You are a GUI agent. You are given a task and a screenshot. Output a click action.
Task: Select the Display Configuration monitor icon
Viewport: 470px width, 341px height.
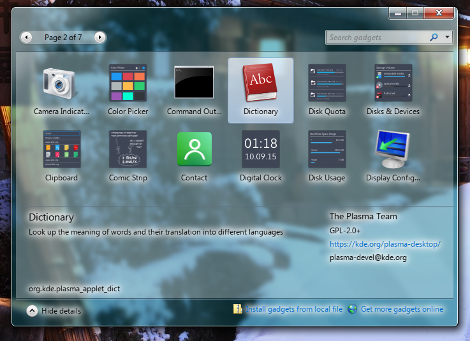[392, 149]
